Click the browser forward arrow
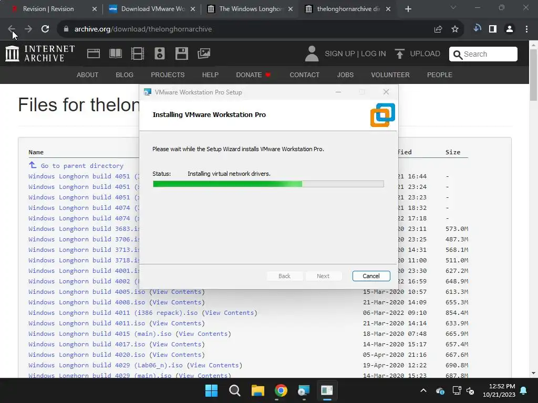The width and height of the screenshot is (538, 403). click(x=28, y=29)
